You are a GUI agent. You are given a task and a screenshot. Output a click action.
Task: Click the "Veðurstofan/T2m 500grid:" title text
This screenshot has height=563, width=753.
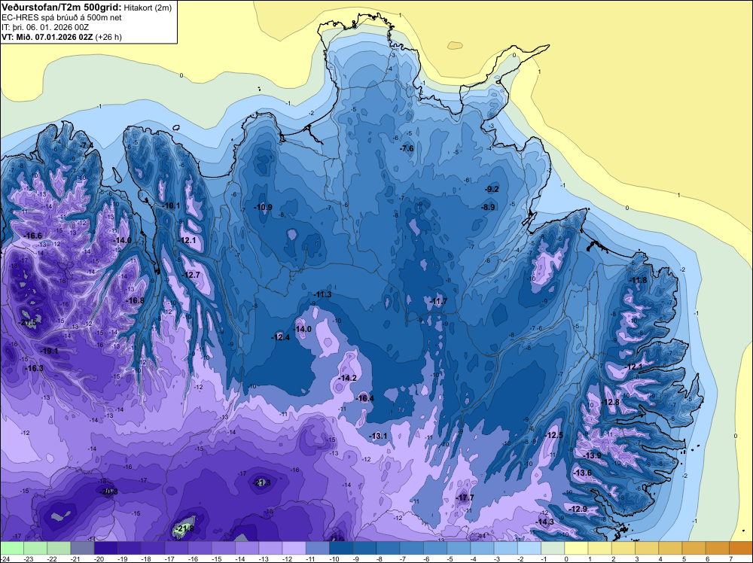(x=62, y=7)
